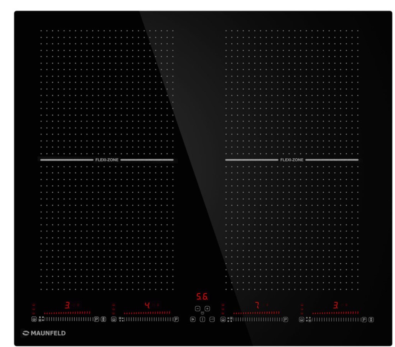Image resolution: width=395 pixels, height=347 pixels.
Task: Tap front-left zone power slider
Action: pyautogui.click(x=69, y=319)
